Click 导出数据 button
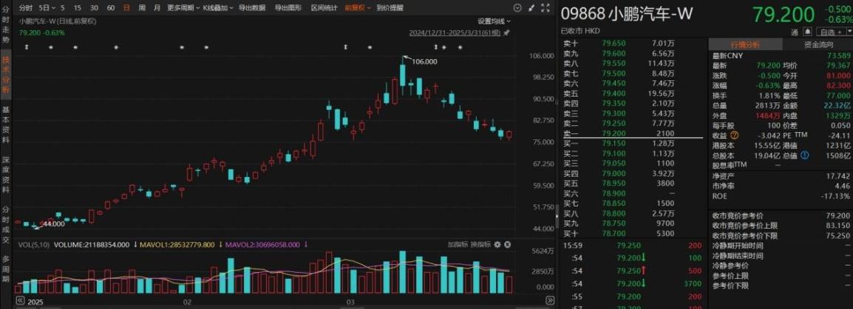 [x=252, y=8]
